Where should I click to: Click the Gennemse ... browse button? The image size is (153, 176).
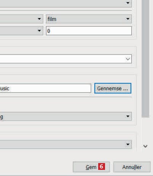113,88
